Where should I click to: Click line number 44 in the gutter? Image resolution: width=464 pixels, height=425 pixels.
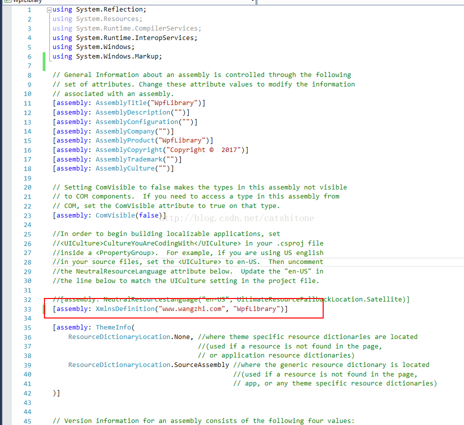pyautogui.click(x=27, y=412)
